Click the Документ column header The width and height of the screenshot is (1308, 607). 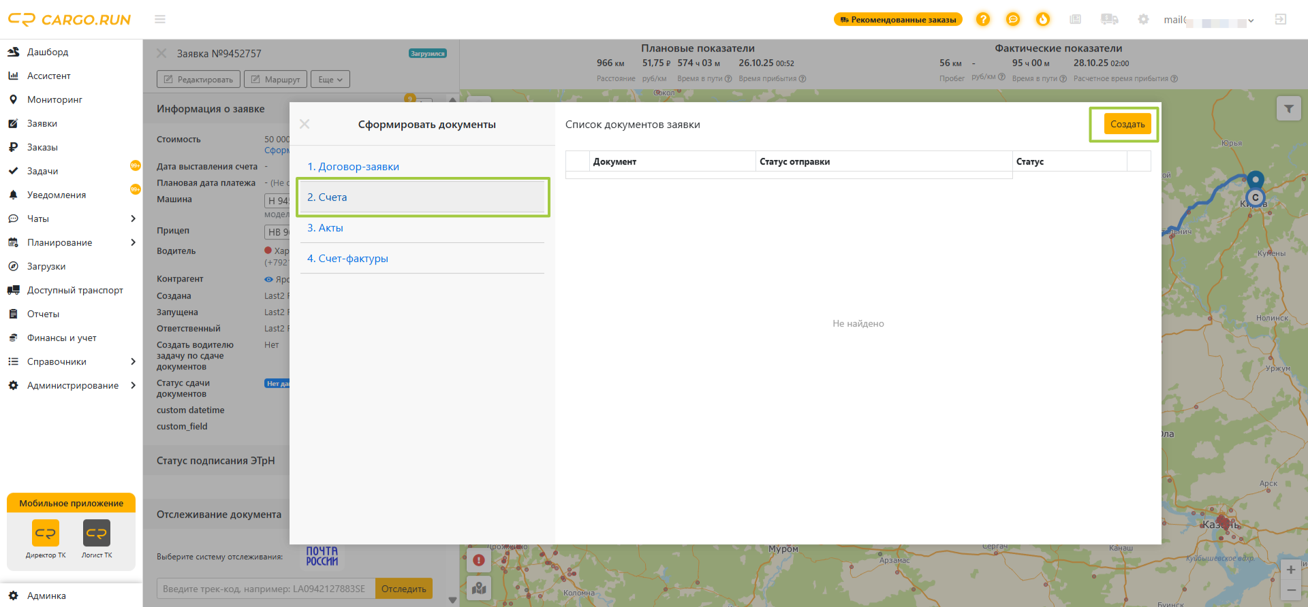(672, 161)
